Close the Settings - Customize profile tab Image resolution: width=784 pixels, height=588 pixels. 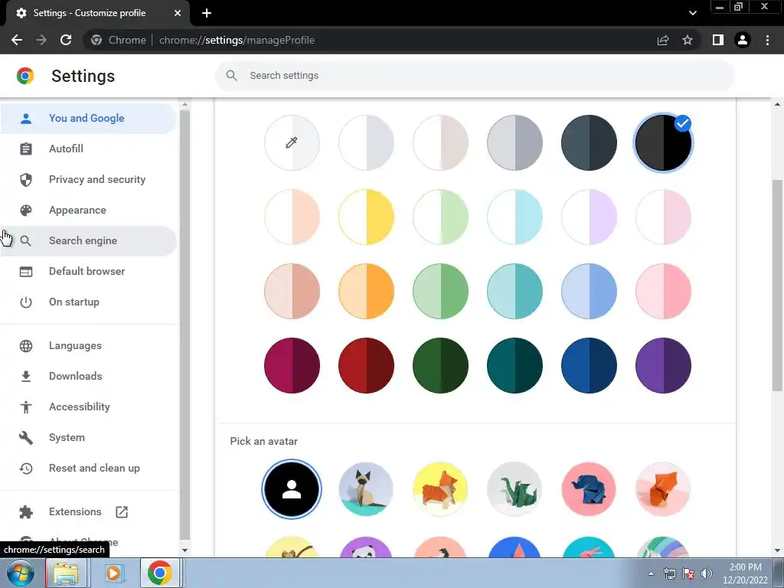[x=178, y=13]
